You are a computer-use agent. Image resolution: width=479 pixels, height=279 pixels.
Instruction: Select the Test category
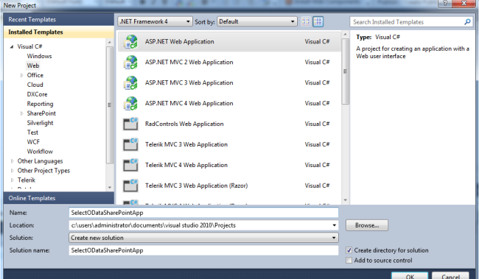pos(32,133)
